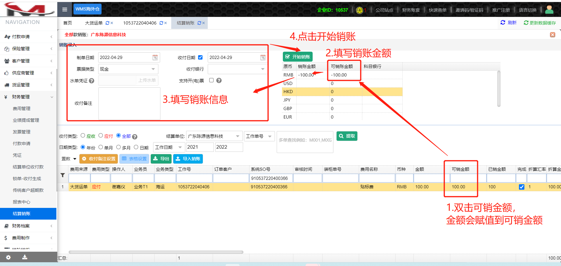Click the download icon in sidebar footer
561x266 pixels.
click(x=25, y=257)
